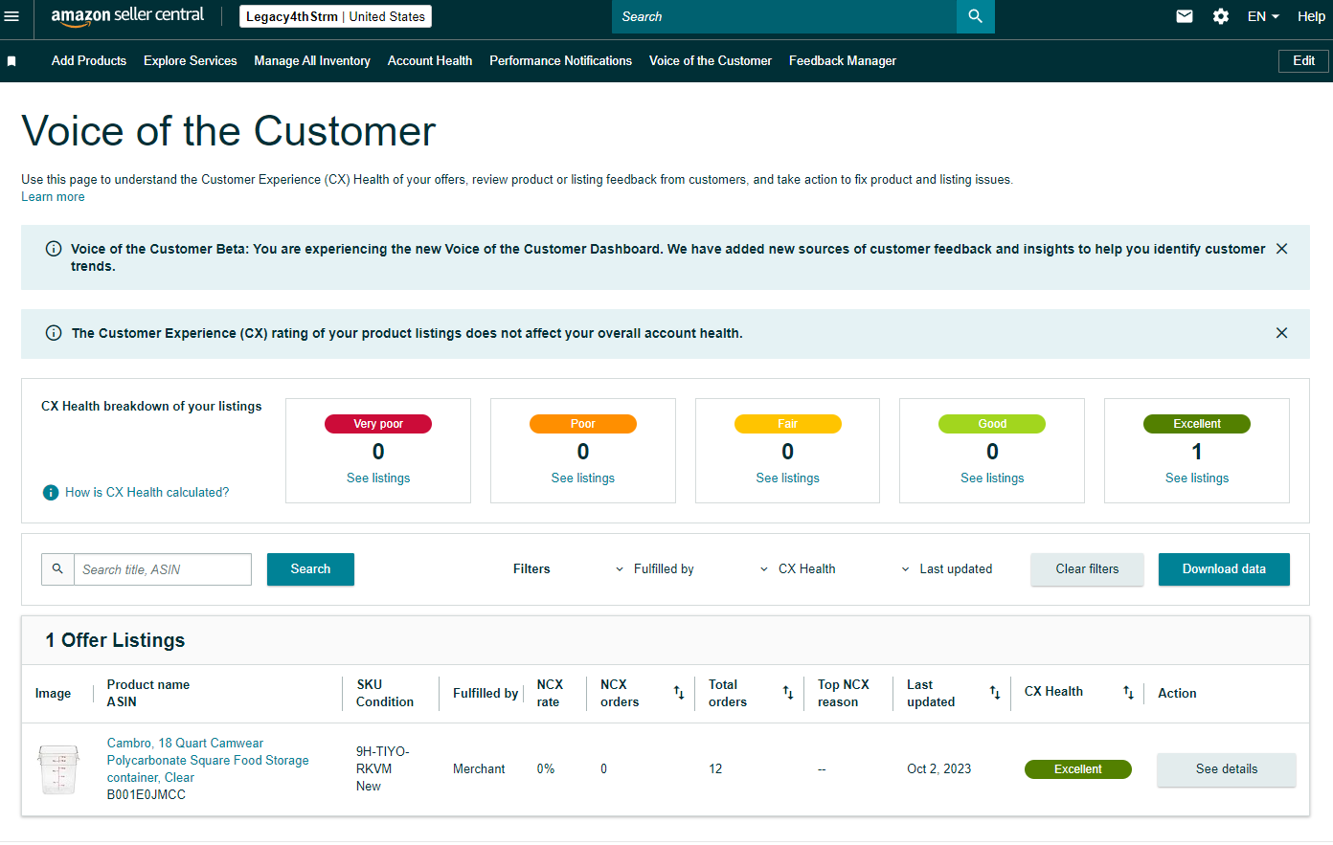1333x845 pixels.
Task: Open the hamburger main menu
Action: coord(11,16)
